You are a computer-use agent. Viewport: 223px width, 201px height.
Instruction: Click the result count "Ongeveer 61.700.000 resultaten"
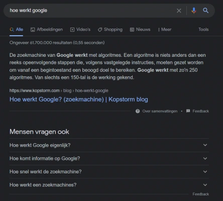pyautogui.click(x=41, y=43)
